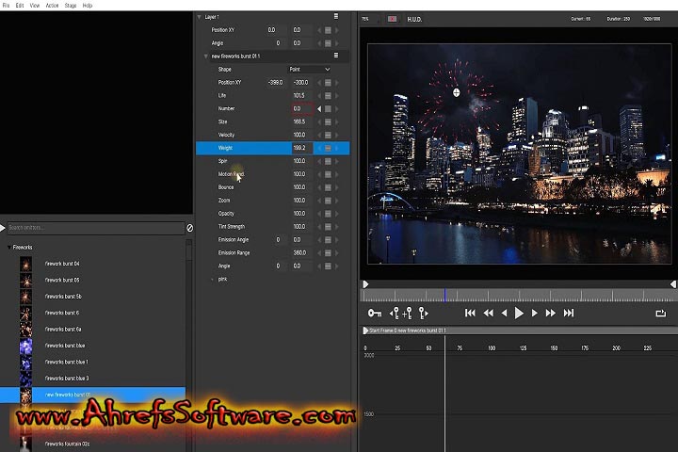
Task: Open the File menu
Action: coord(6,6)
